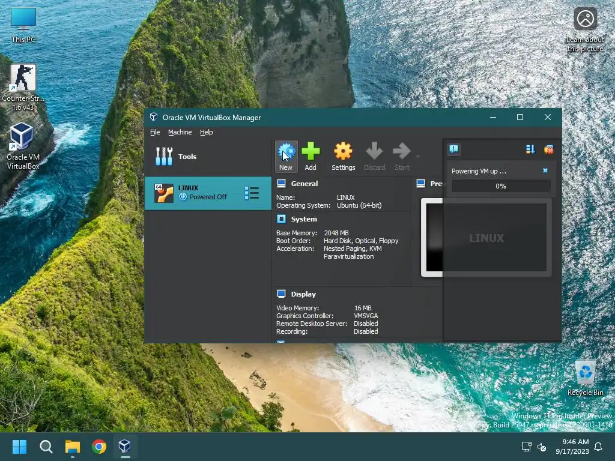
Task: Select the LINUX virtual machine entry
Action: (x=208, y=193)
